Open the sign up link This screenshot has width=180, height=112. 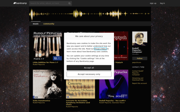(x=153, y=3)
